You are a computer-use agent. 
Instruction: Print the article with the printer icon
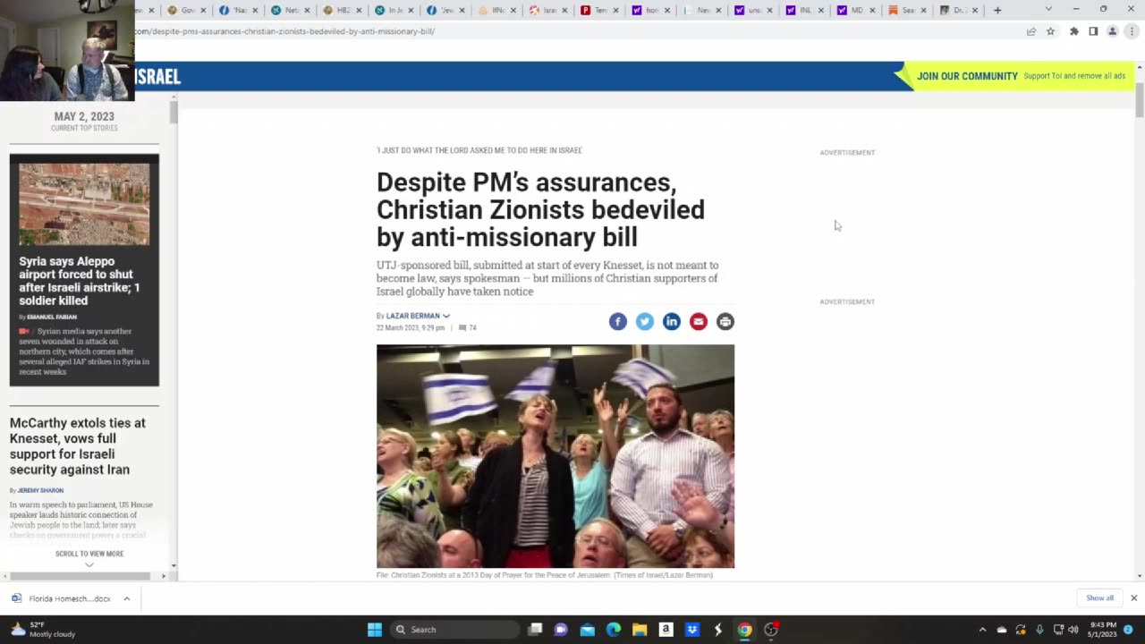(725, 322)
